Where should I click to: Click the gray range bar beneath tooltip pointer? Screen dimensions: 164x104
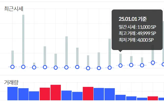tap(121, 59)
